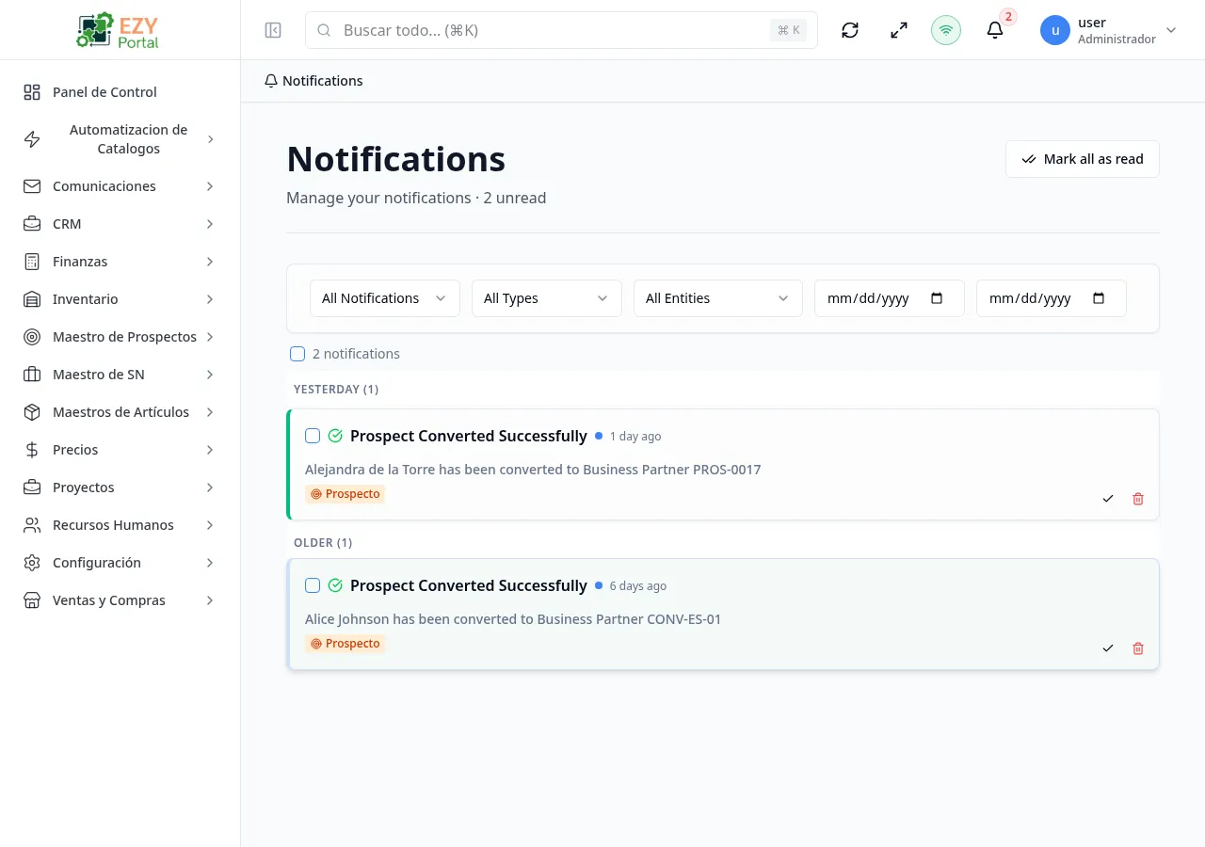Open the user Administrador account dropdown chevron
Viewport: 1205px width, 847px height.
point(1171,30)
